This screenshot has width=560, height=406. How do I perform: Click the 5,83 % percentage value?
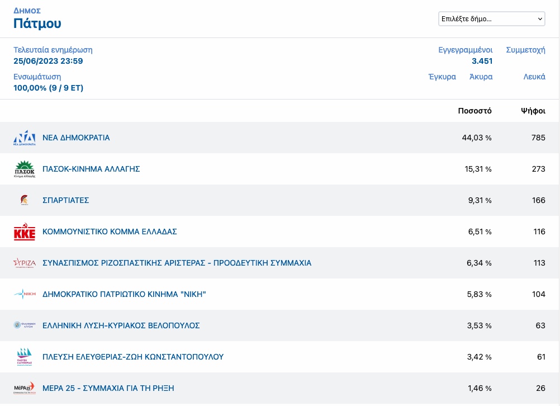(480, 294)
